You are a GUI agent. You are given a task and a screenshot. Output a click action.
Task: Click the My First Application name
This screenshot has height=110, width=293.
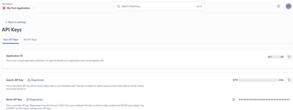click(x=18, y=8)
